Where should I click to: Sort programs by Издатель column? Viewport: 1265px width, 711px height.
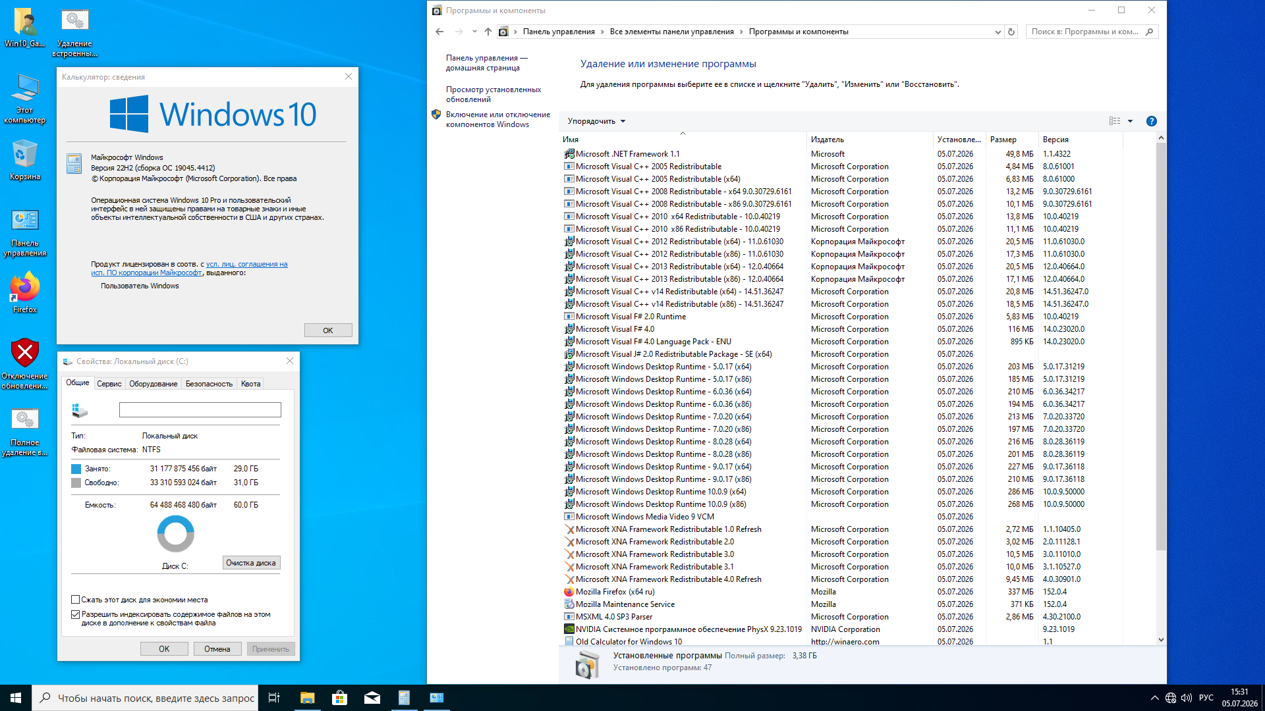point(870,140)
